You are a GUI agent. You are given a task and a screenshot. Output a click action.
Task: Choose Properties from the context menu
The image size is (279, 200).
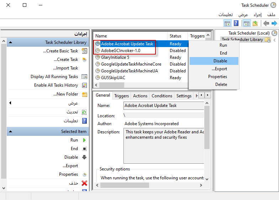point(214,77)
